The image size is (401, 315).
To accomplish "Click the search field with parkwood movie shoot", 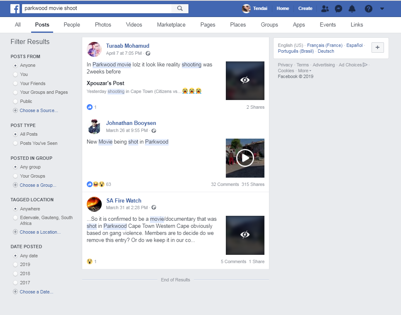I will click(x=97, y=8).
